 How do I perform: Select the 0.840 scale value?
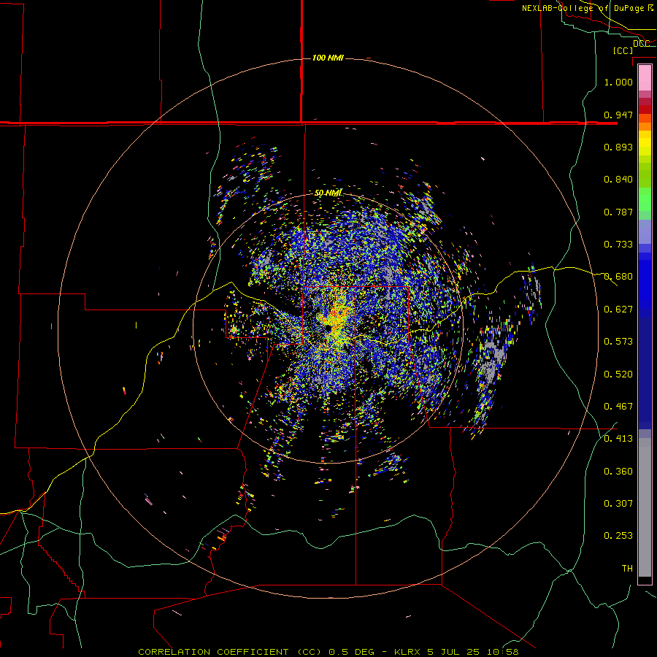tap(618, 180)
